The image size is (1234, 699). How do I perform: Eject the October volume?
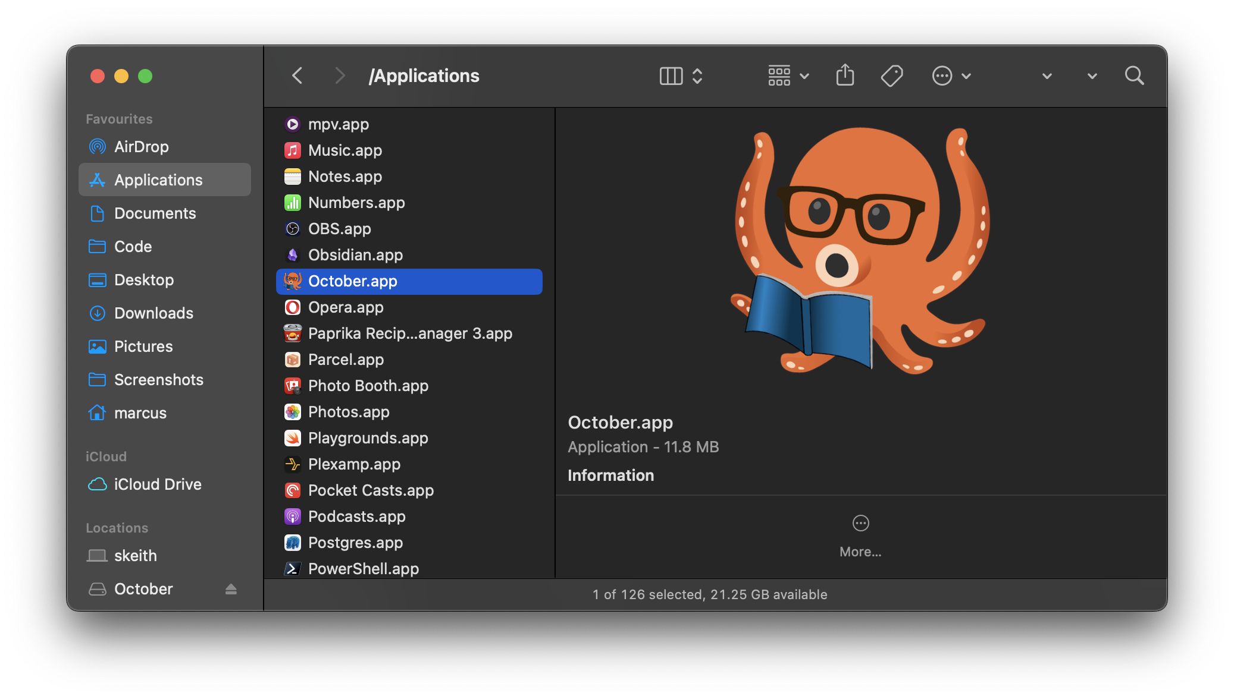pyautogui.click(x=231, y=589)
